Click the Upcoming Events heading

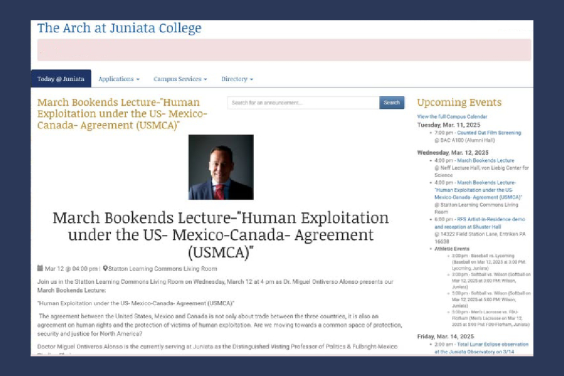pyautogui.click(x=459, y=102)
